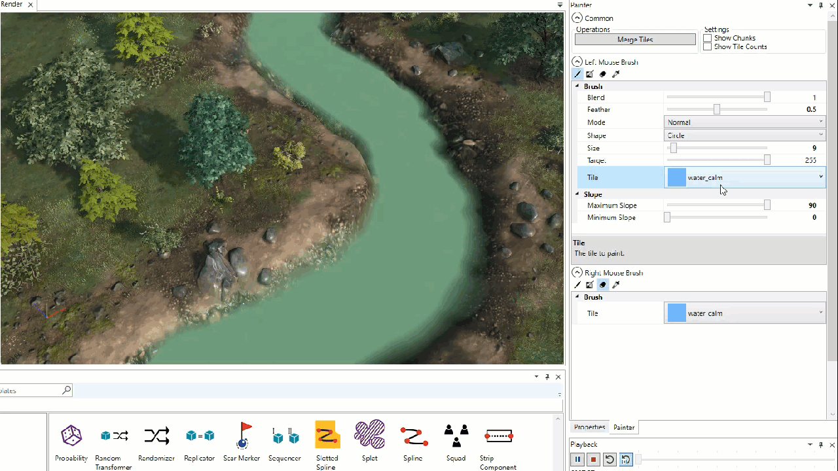
Task: Pin the templates panel
Action: (547, 377)
